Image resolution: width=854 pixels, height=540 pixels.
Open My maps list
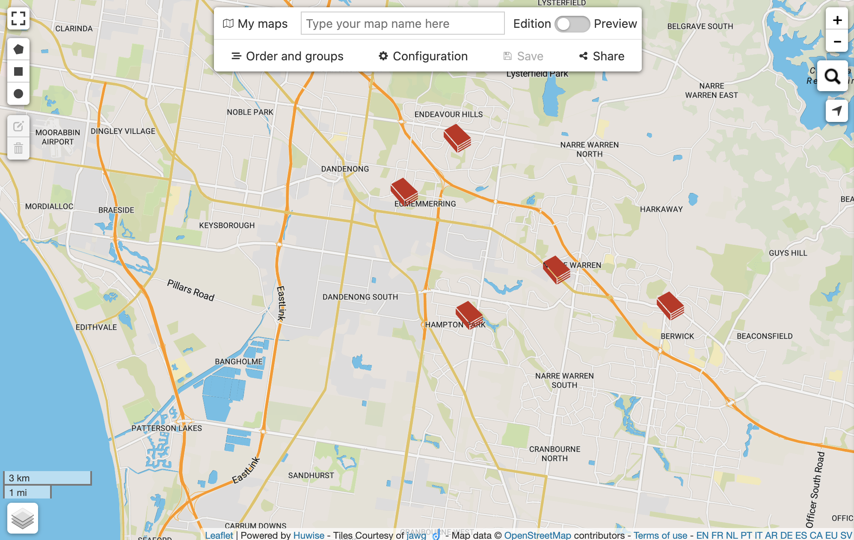point(255,24)
